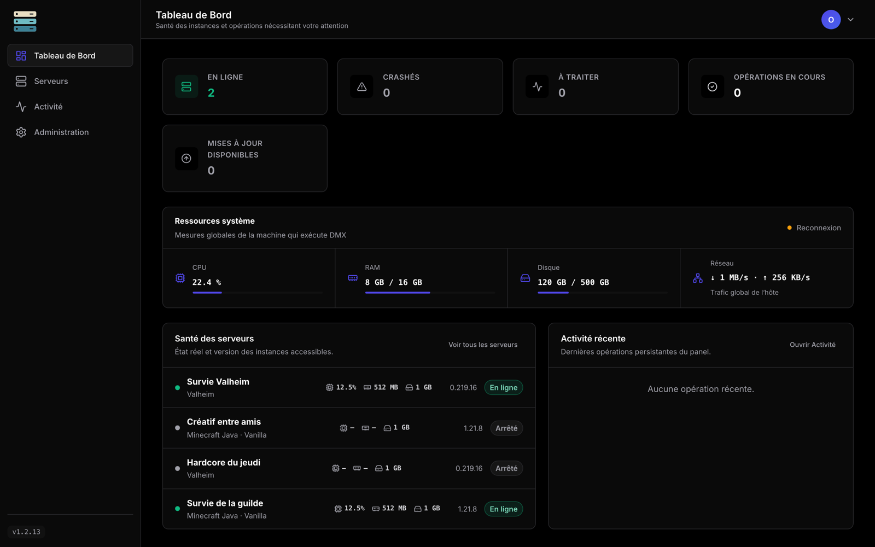875x547 pixels.
Task: Click the Réseau network icon
Action: pyautogui.click(x=698, y=278)
